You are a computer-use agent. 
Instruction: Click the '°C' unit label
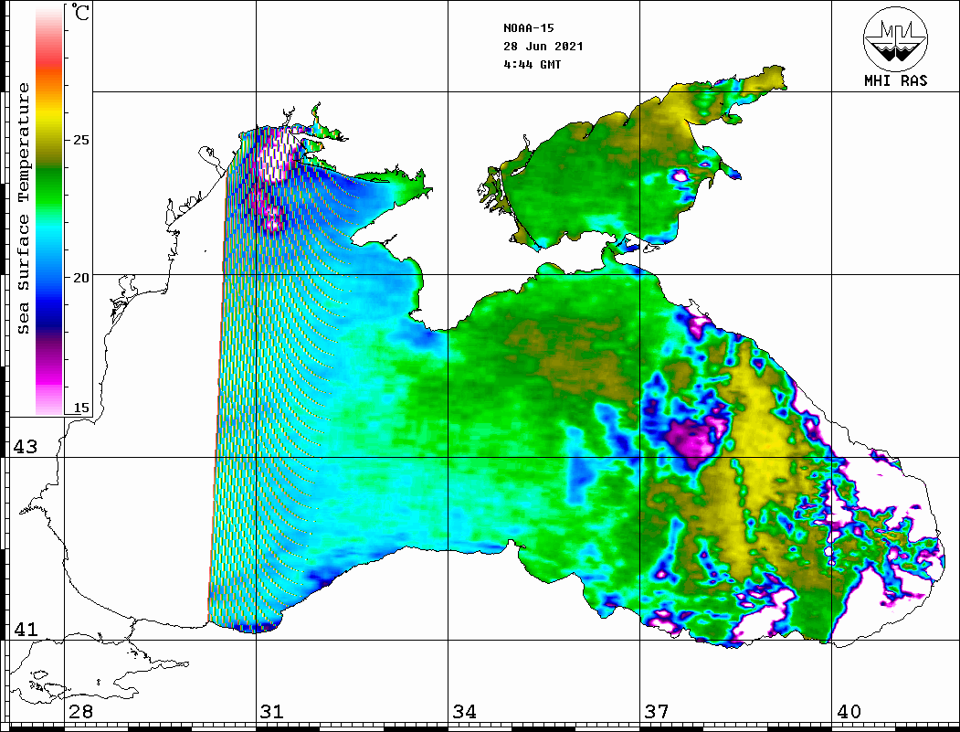click(80, 12)
